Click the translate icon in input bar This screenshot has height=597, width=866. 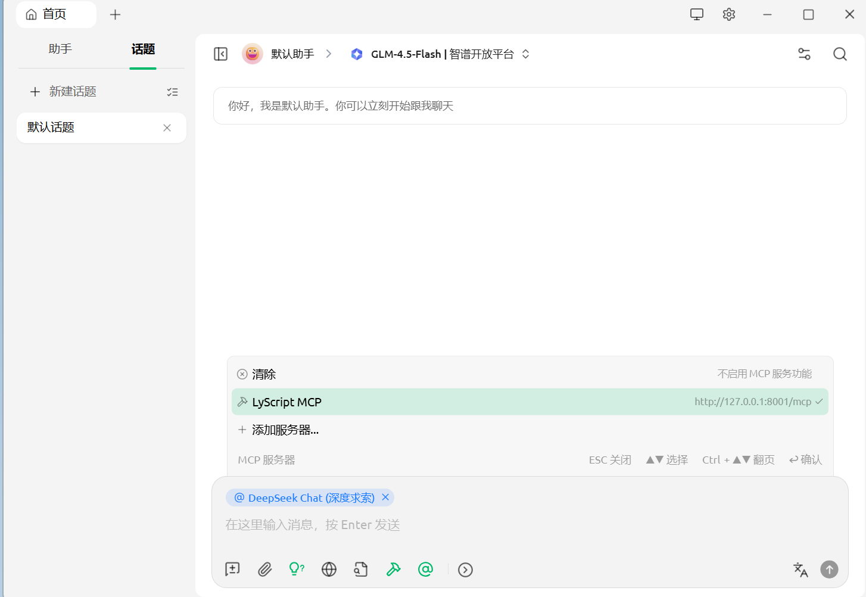800,570
